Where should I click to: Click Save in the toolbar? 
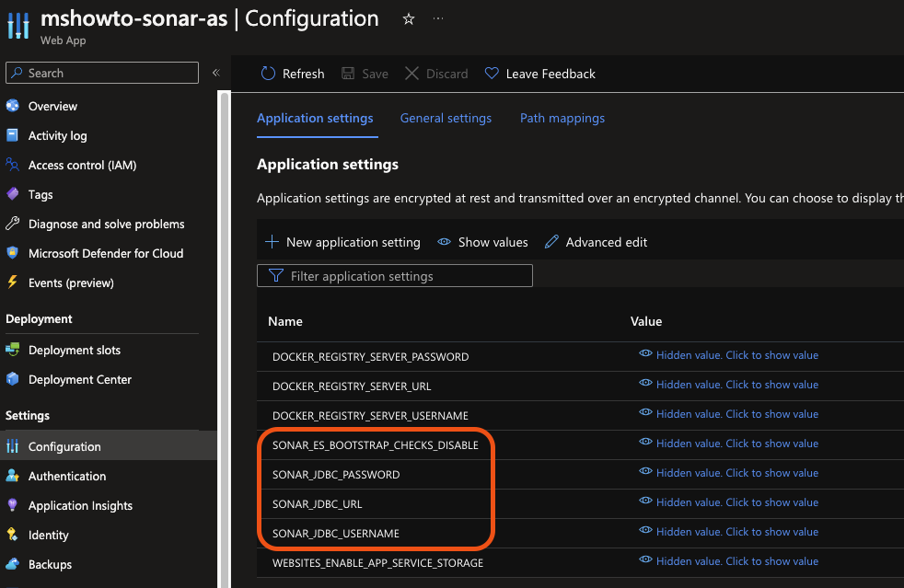click(365, 74)
